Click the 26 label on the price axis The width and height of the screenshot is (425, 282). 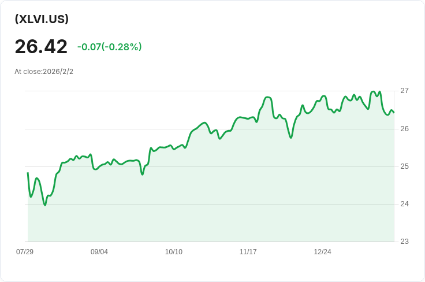(404, 129)
